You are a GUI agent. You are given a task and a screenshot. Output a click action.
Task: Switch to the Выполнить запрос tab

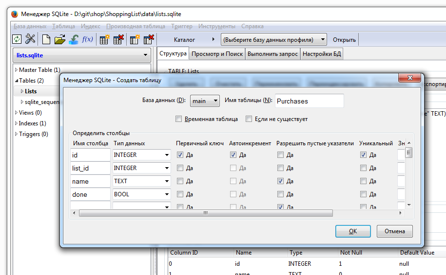(x=272, y=54)
